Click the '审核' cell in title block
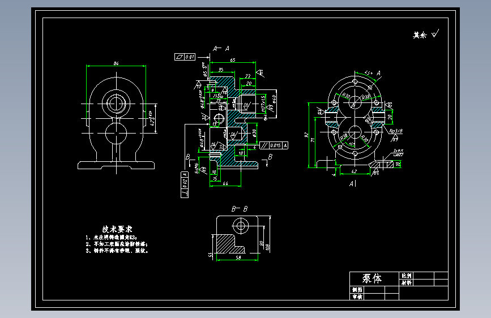 tap(357, 296)
